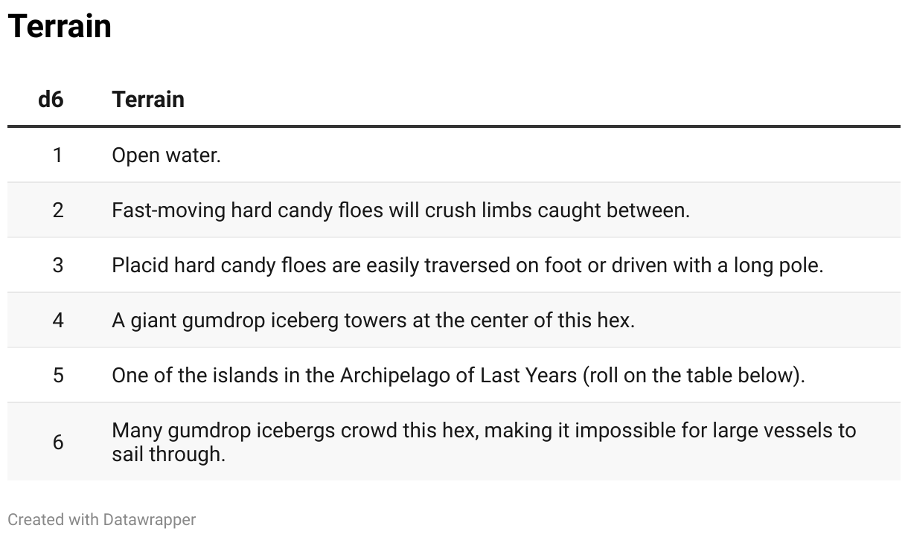Click the number 6 cell
908x537 pixels.
pyautogui.click(x=58, y=442)
